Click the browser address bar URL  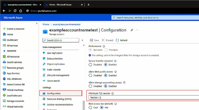(44, 11)
